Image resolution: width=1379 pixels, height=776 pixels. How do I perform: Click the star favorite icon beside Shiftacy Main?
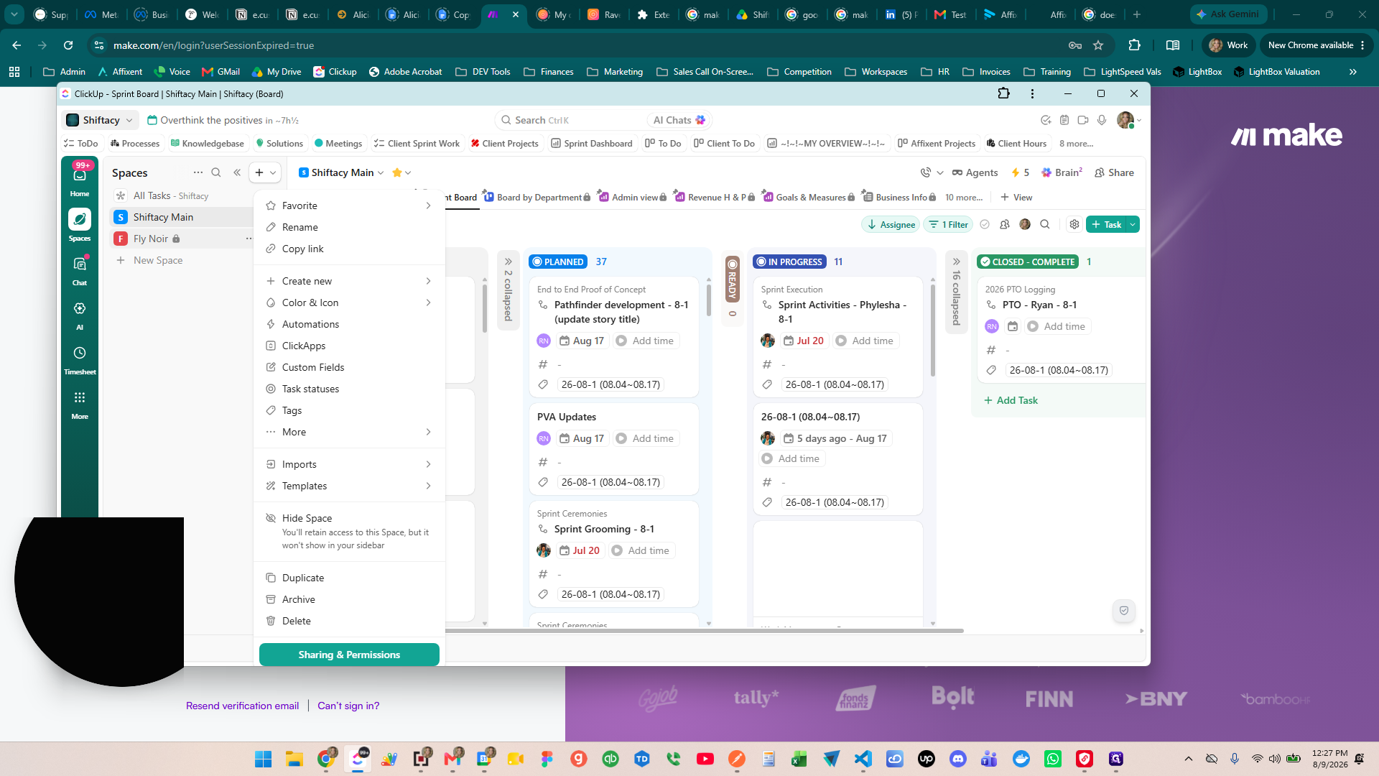[x=396, y=172]
